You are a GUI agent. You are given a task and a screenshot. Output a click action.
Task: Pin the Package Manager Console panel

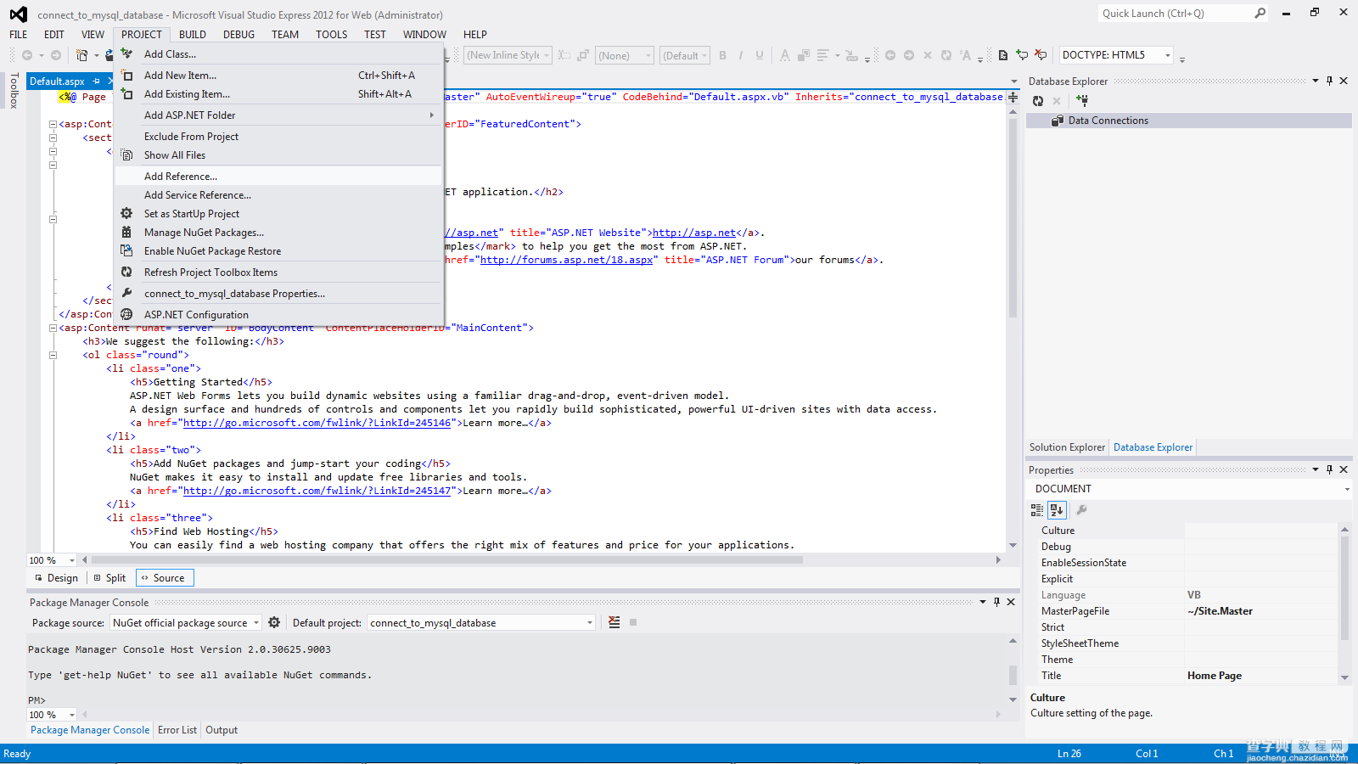point(996,602)
